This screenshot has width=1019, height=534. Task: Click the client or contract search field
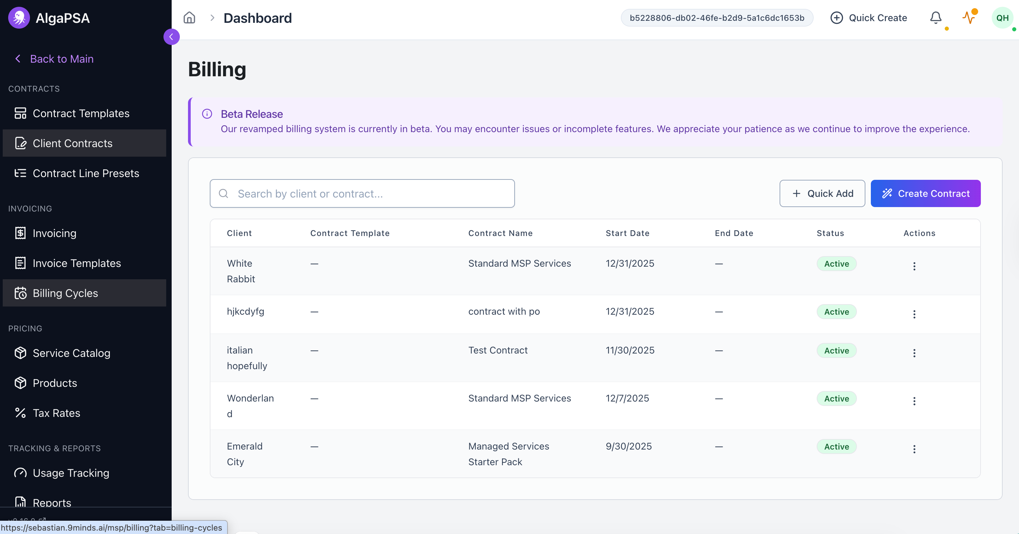click(x=362, y=193)
